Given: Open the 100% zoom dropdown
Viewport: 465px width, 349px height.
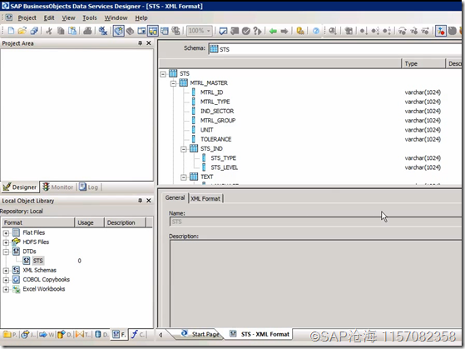Looking at the screenshot, I should tap(209, 31).
